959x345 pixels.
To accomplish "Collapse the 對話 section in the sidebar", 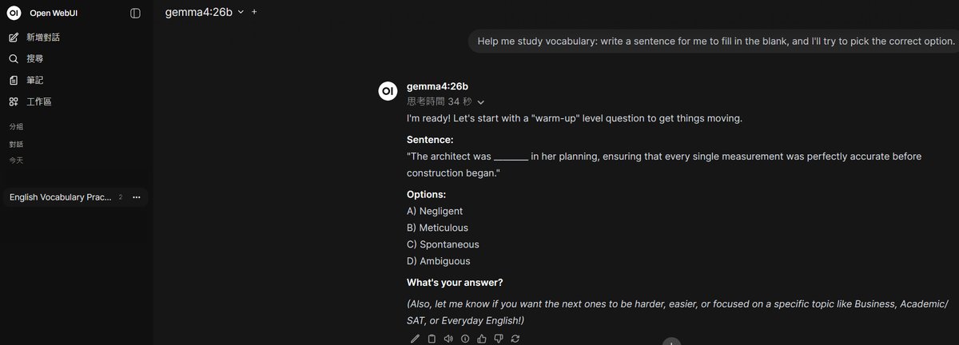I will (x=16, y=145).
